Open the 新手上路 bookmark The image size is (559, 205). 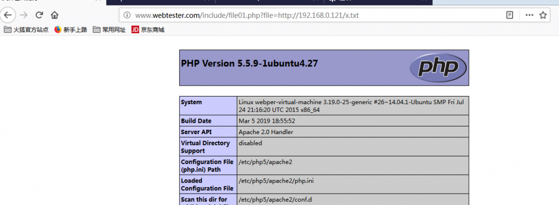click(71, 30)
